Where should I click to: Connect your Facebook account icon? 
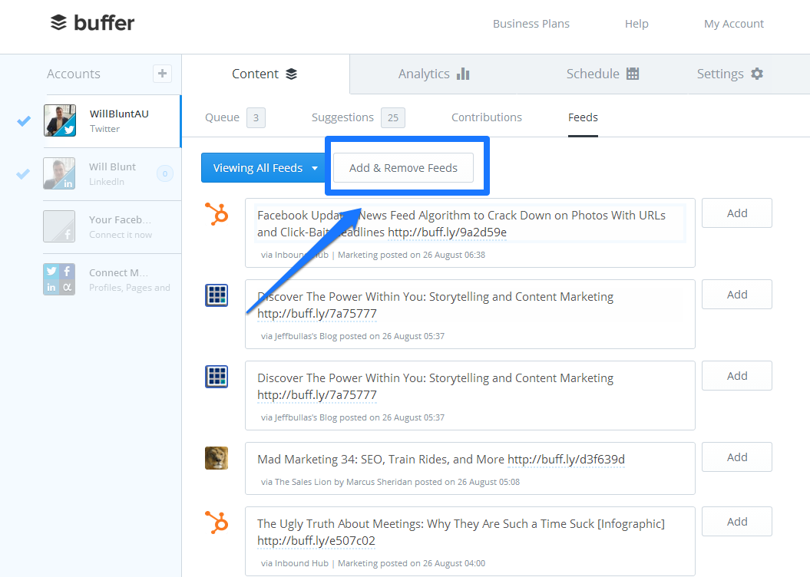point(59,226)
